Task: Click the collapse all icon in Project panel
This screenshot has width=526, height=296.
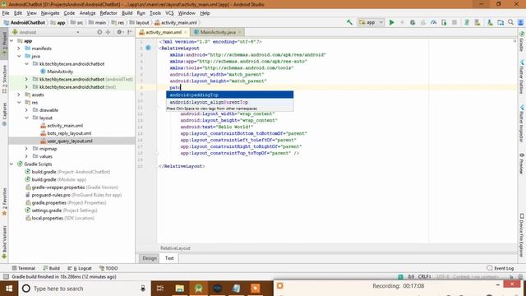Action: [108, 32]
